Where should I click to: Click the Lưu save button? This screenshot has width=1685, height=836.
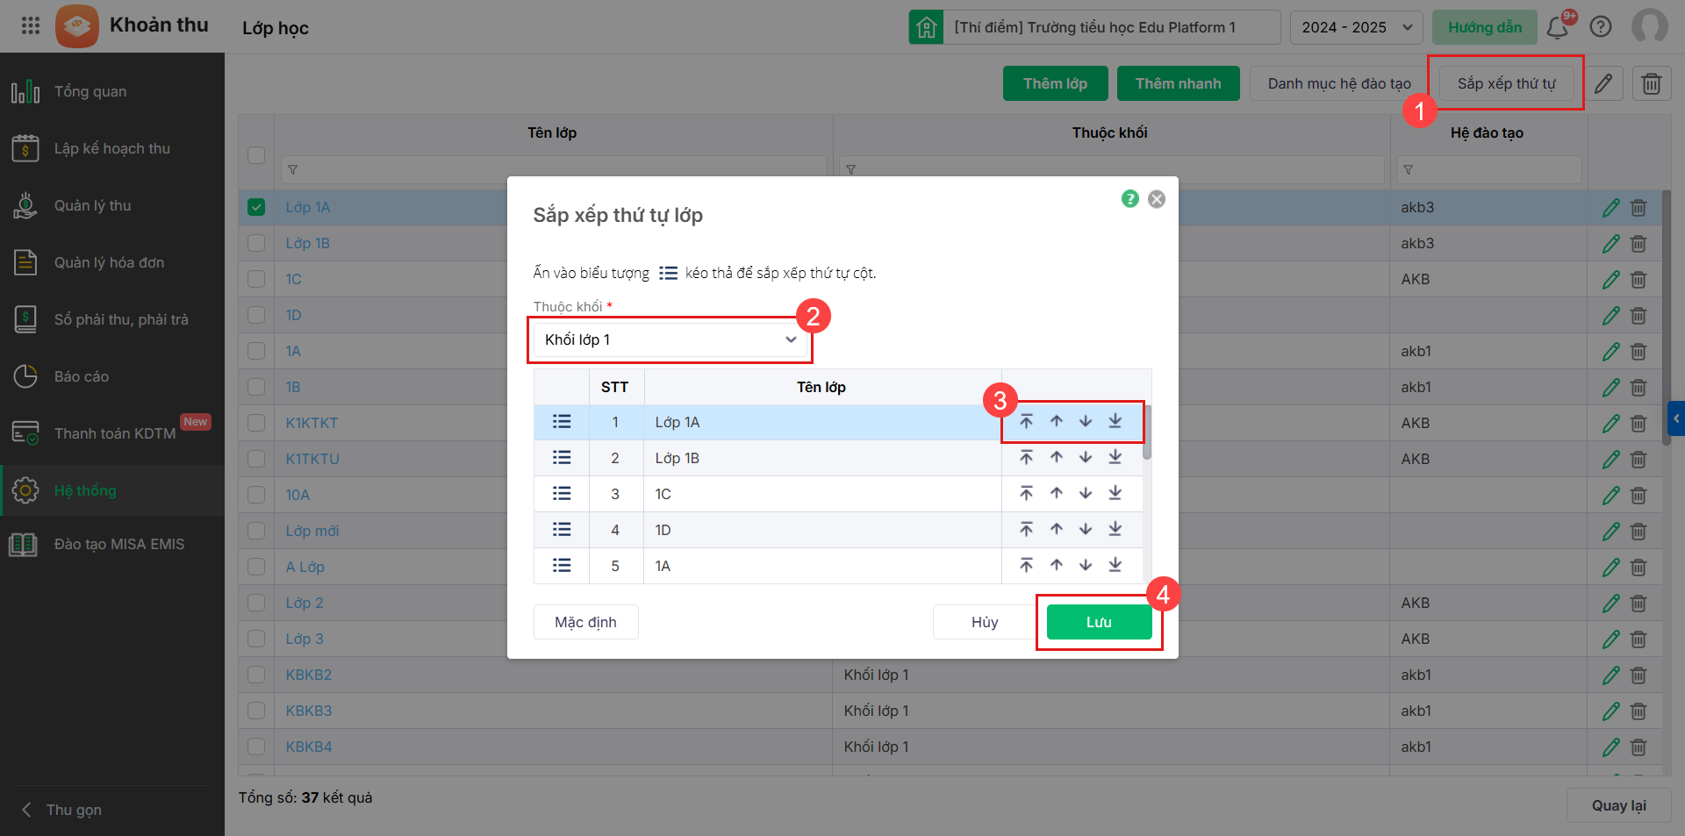(x=1099, y=622)
